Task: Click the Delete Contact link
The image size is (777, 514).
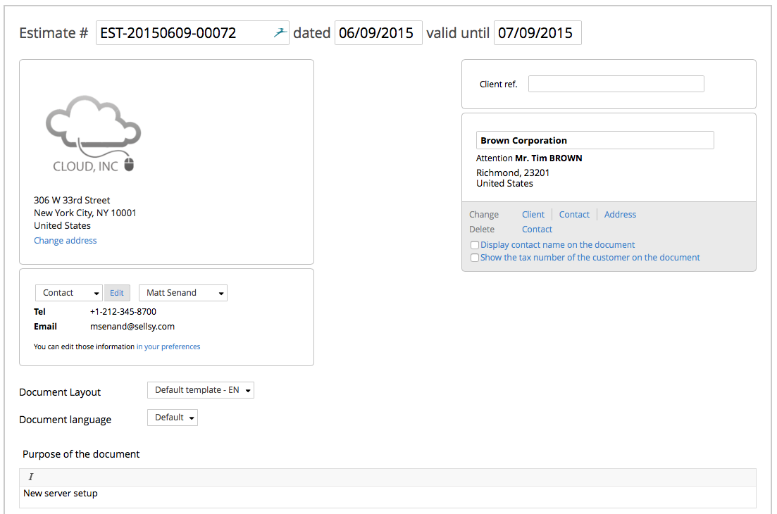Action: click(x=537, y=230)
